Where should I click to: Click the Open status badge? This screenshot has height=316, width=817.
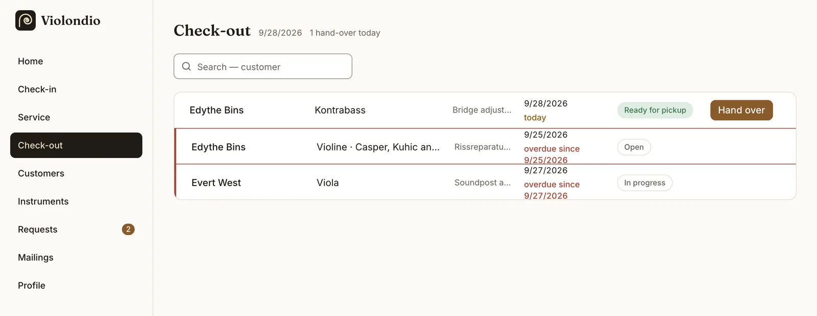[x=634, y=147]
